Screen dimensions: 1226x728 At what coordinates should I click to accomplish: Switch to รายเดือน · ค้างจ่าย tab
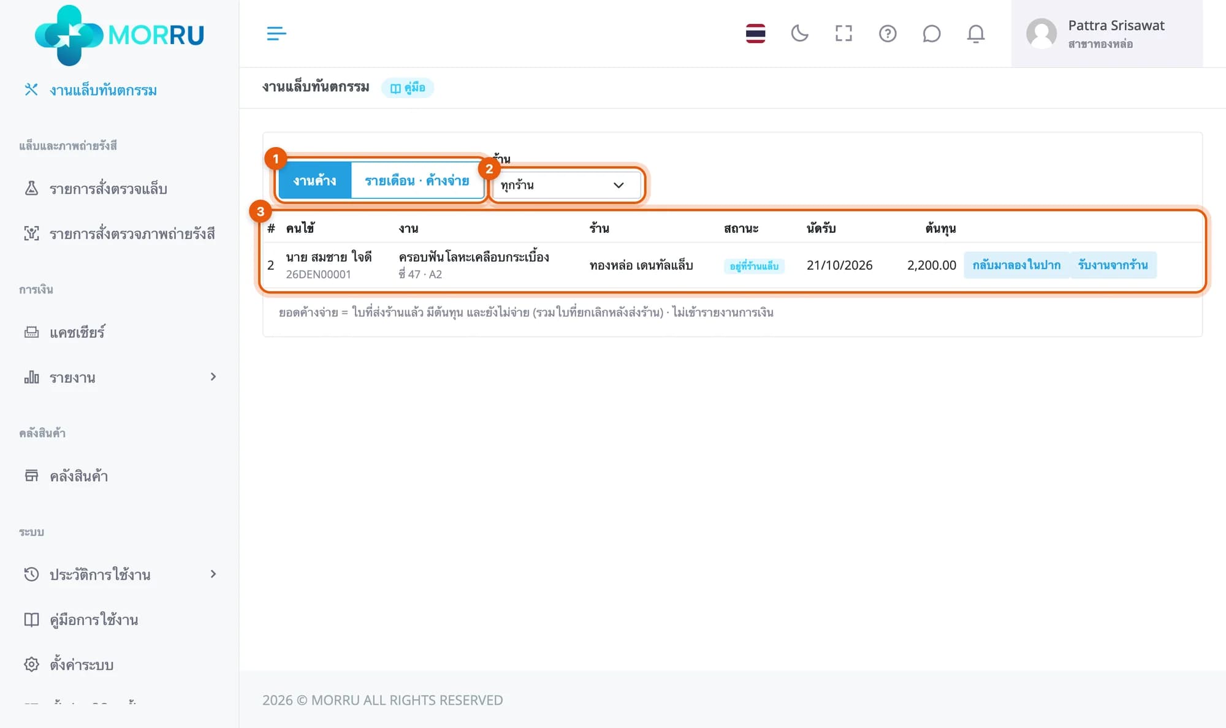(417, 180)
